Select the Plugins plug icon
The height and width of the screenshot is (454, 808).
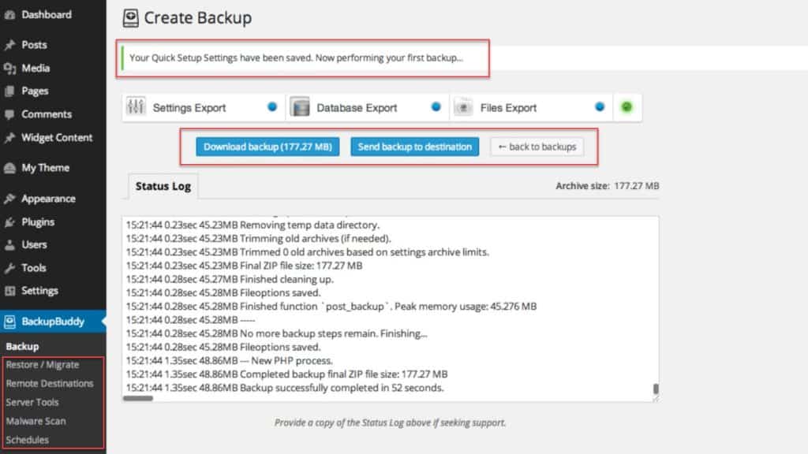(x=9, y=221)
